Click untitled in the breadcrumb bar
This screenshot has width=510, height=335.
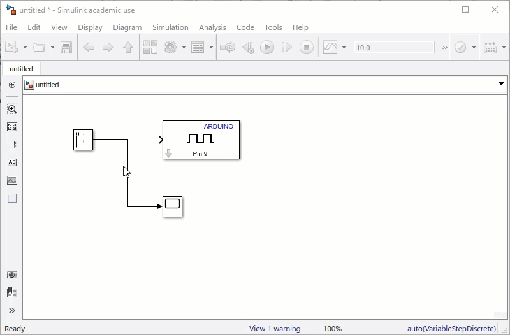point(47,85)
